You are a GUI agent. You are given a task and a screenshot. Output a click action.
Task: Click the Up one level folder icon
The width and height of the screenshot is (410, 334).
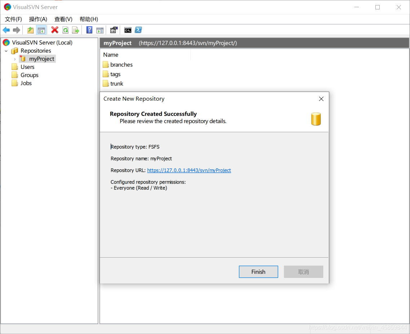[x=31, y=30]
